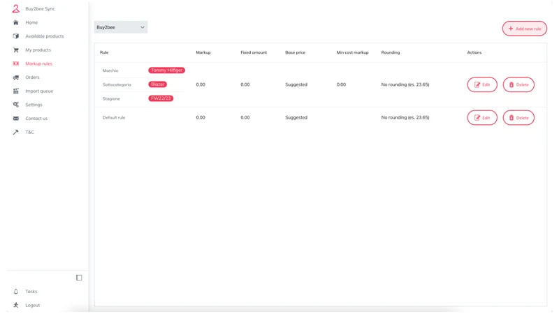Image resolution: width=559 pixels, height=314 pixels.
Task: Click Markup 0.00 in Default rule row
Action: pos(201,117)
